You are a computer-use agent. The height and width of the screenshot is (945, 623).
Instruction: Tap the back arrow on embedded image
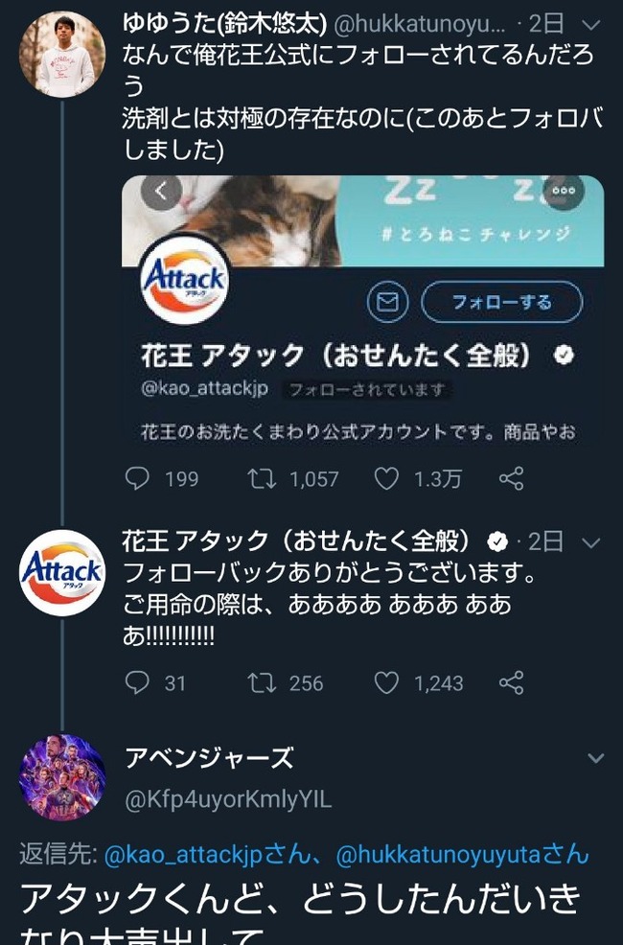(x=161, y=193)
